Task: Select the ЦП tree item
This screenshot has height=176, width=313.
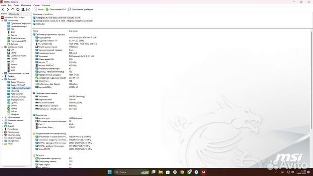Action: pos(10,50)
